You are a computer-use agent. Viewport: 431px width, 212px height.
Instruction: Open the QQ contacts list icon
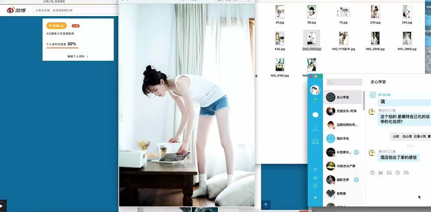click(315, 128)
